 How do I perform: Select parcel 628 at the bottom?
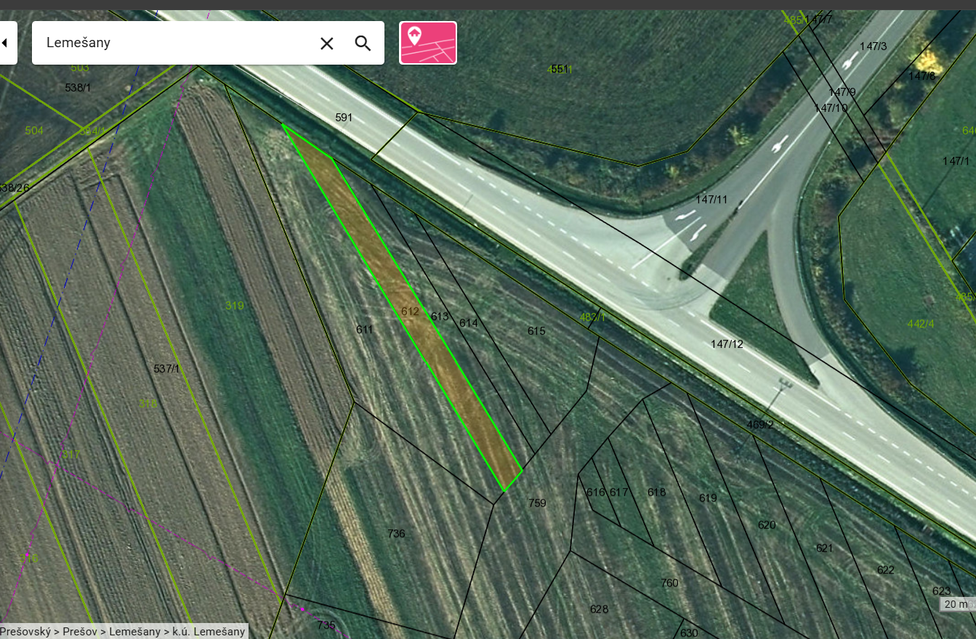click(x=600, y=609)
